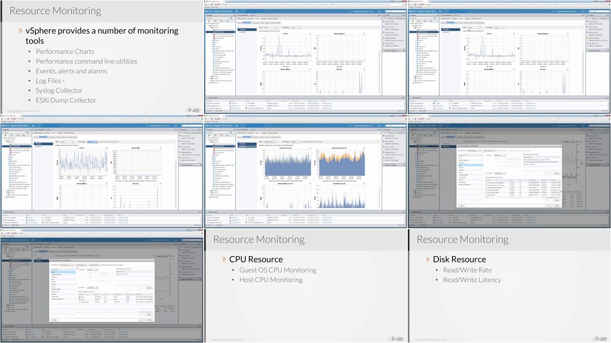
Task: Click first navigator inventory icon in Disk dialog thumbnail
Action: point(413,135)
